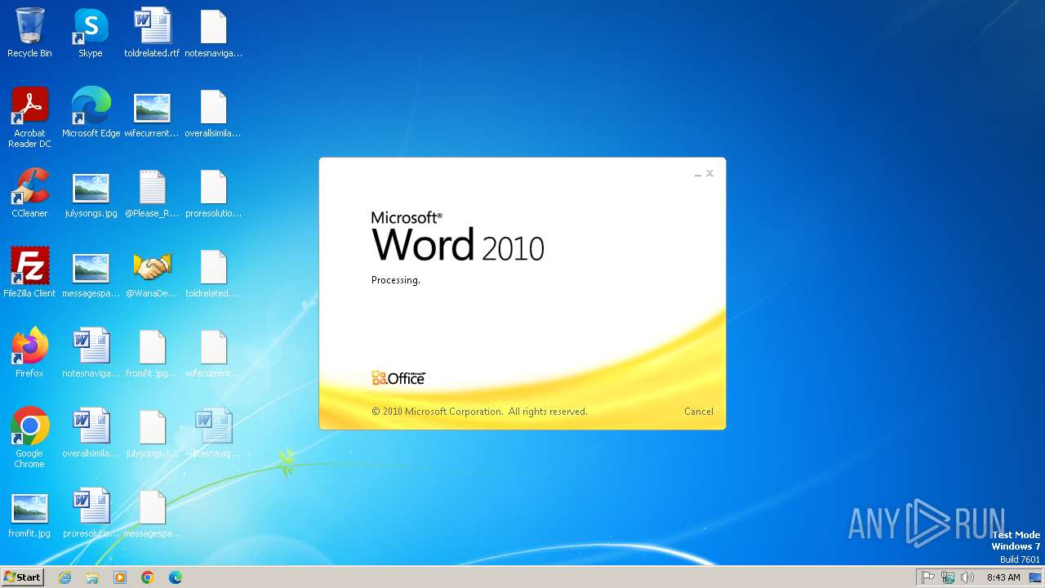Screen dimensions: 1045x588
Task: Select the Firefox desktop shortcut
Action: [x=29, y=353]
